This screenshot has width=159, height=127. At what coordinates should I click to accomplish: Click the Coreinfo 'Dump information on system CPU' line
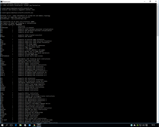pyautogui.click(x=25, y=16)
